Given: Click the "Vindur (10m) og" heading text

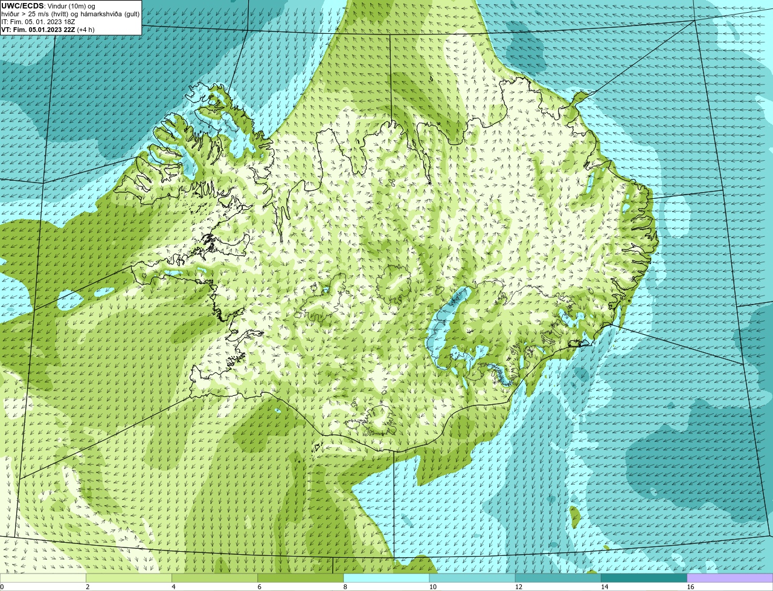Looking at the screenshot, I should 71,6.
